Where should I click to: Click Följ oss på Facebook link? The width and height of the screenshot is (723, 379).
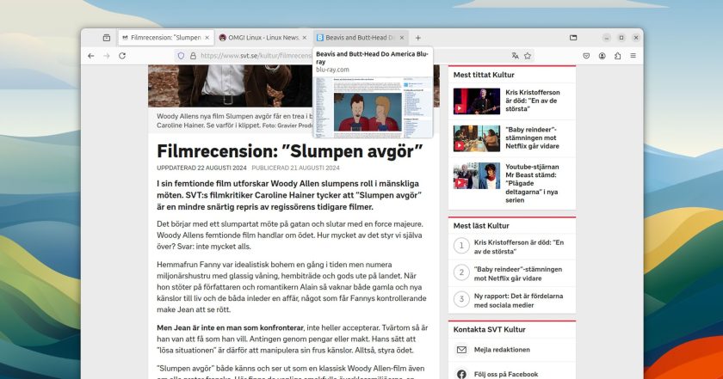pyautogui.click(x=506, y=374)
